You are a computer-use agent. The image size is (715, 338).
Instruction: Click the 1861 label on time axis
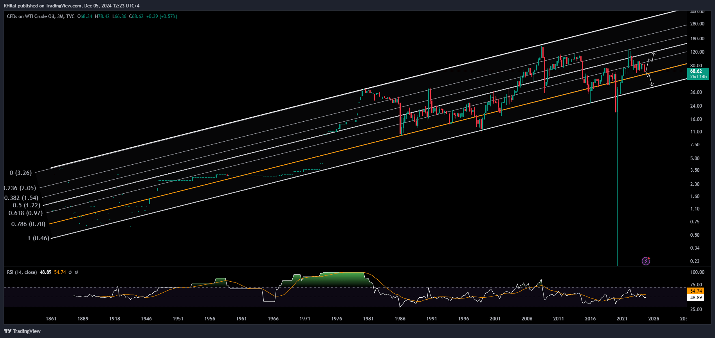click(x=51, y=319)
